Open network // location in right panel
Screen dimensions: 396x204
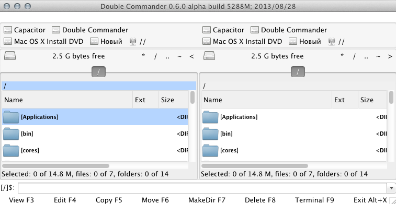pyautogui.click(x=336, y=41)
